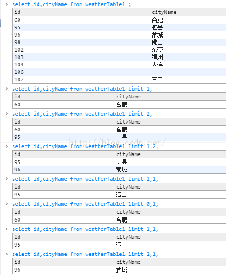226x275 pixels.
Task: Select the query ending in 'limit 2;'
Action: [x=82, y=114]
